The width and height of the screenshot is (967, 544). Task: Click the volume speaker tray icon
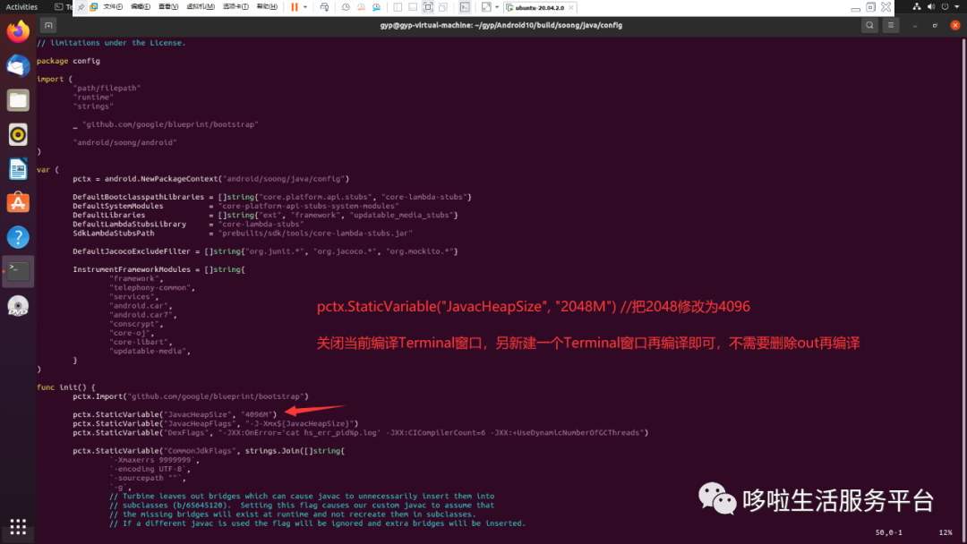[931, 7]
